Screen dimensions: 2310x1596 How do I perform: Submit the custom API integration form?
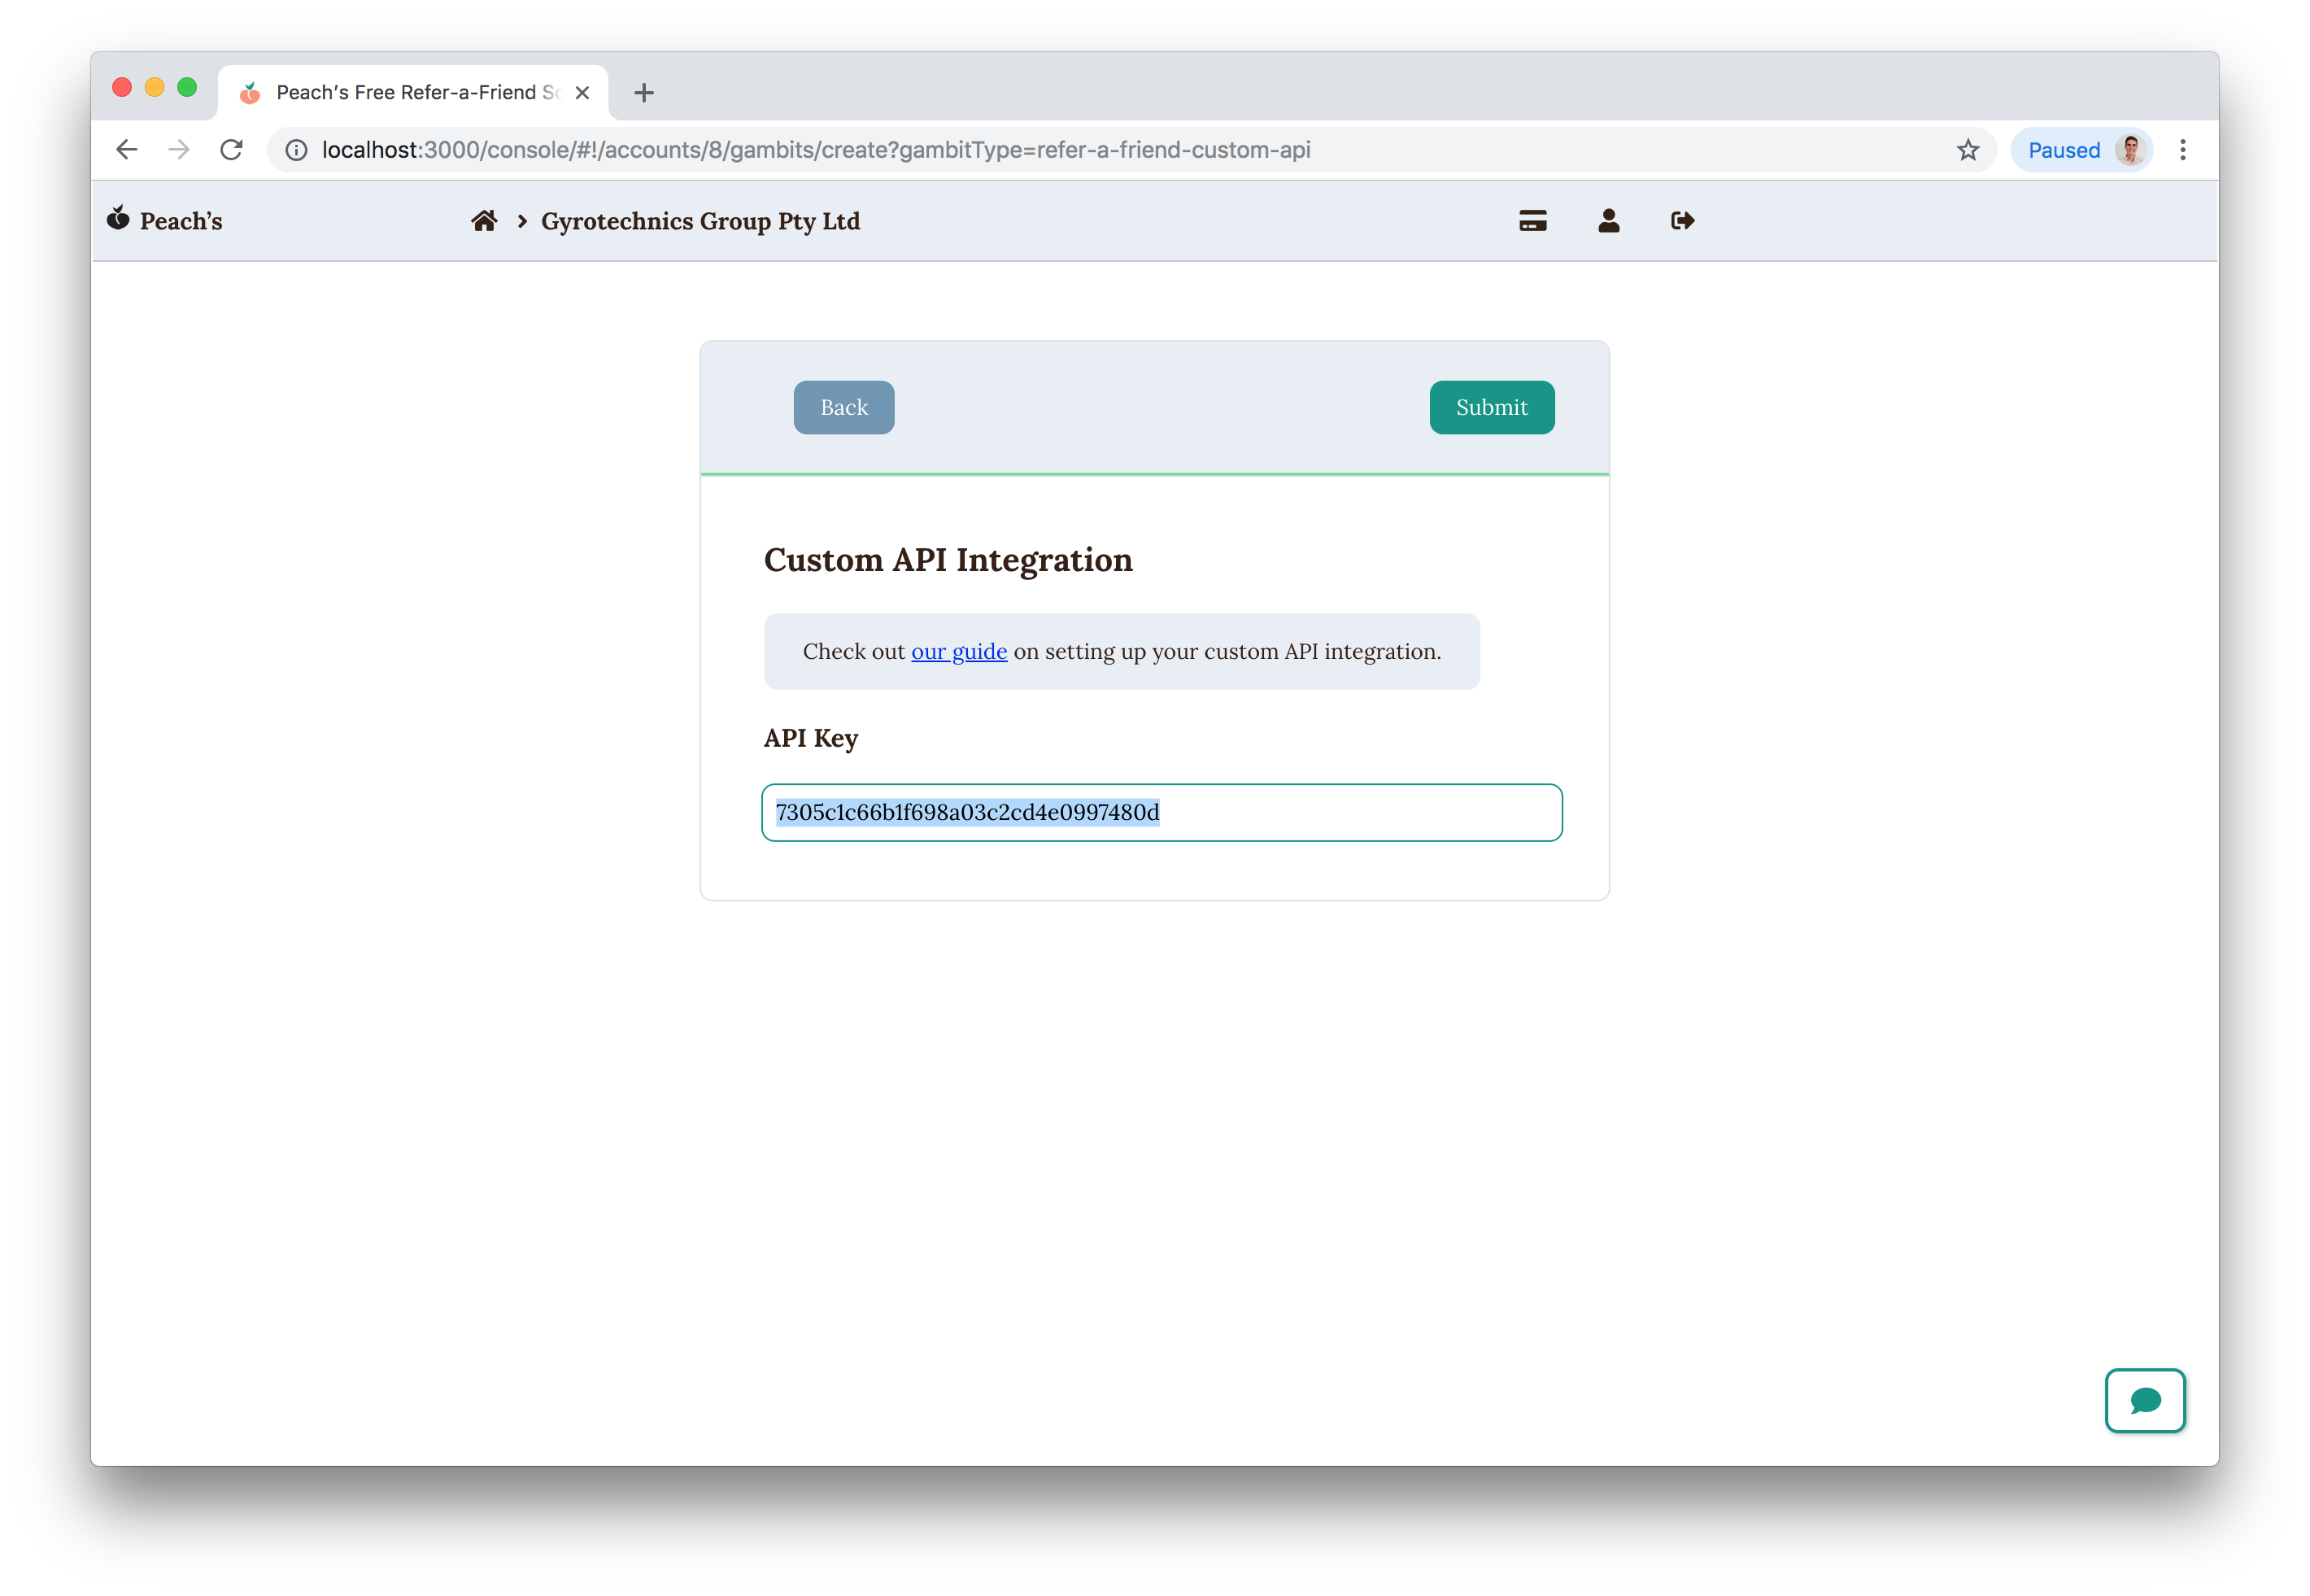click(1491, 407)
